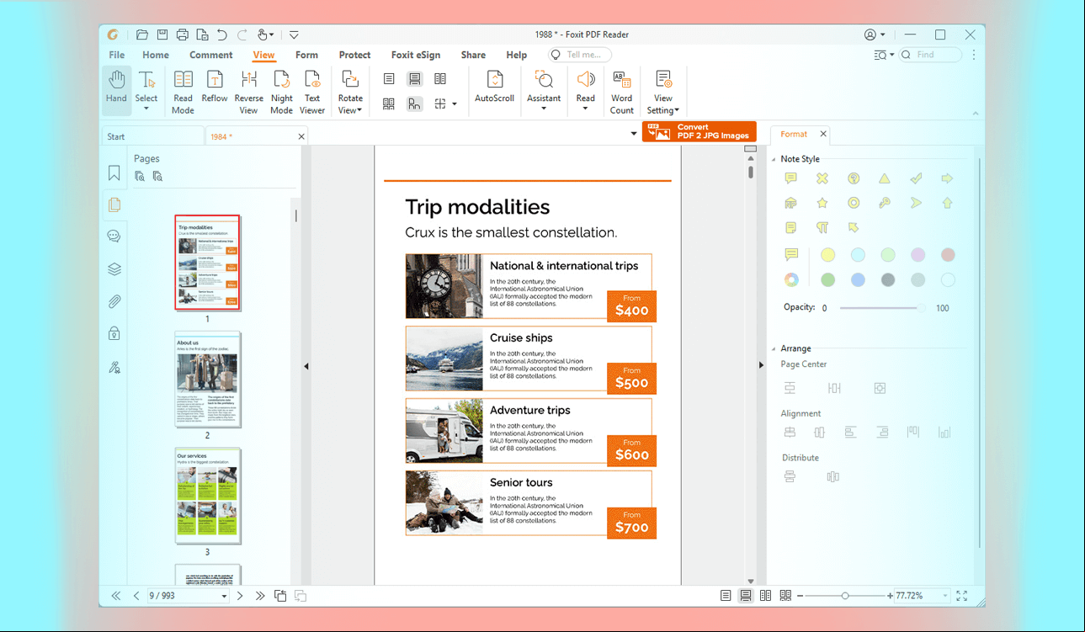This screenshot has height=632, width=1085.
Task: Click the zoom in plus button
Action: point(890,596)
